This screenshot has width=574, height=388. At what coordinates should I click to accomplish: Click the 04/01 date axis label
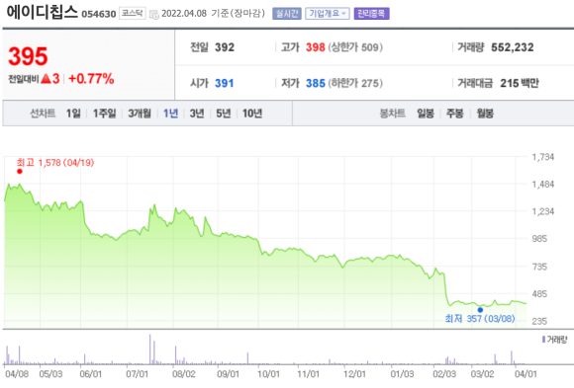pos(526,374)
